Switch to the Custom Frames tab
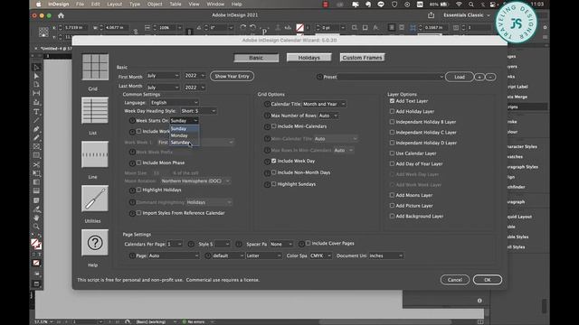Screen dimensions: 579x325 [362, 58]
